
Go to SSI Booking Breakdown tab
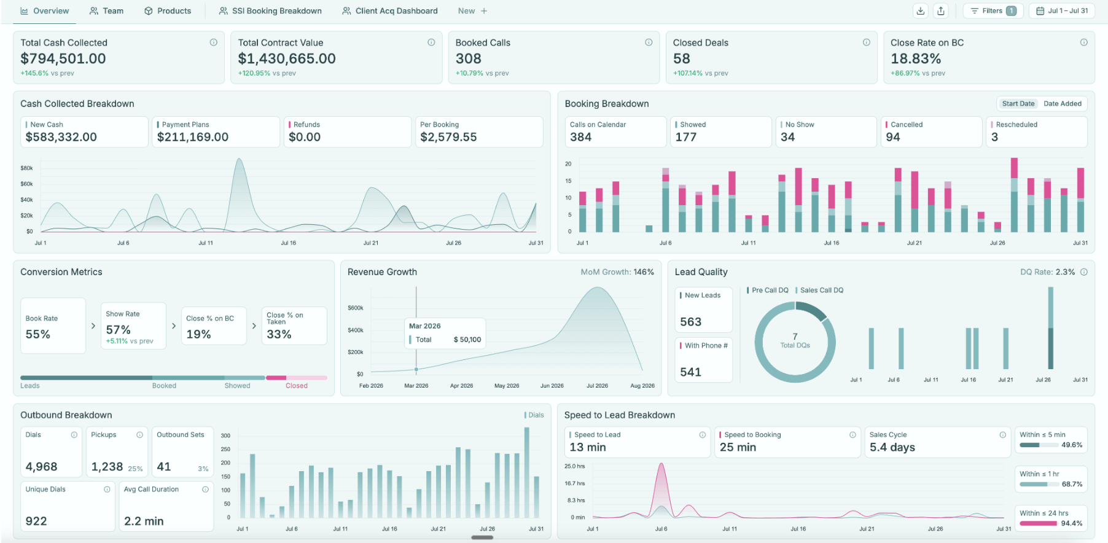[270, 11]
